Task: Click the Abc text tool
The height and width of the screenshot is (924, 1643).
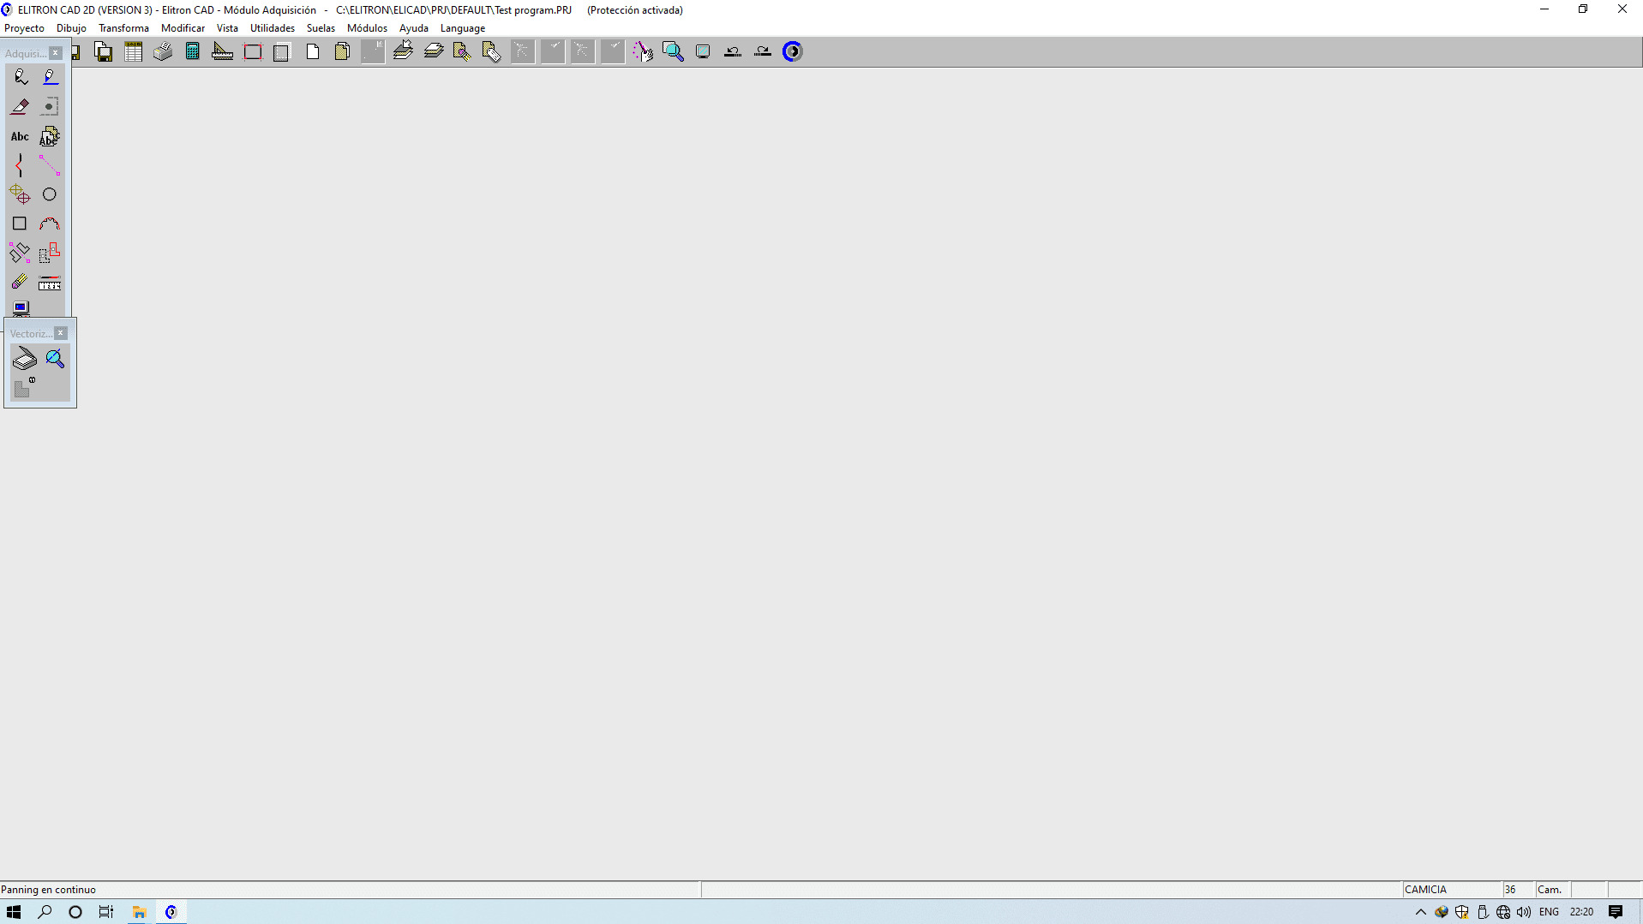Action: (x=20, y=136)
